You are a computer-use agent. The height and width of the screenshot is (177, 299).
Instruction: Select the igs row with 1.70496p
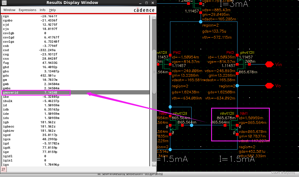[x=75, y=165]
